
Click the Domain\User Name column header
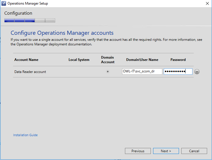(142, 60)
